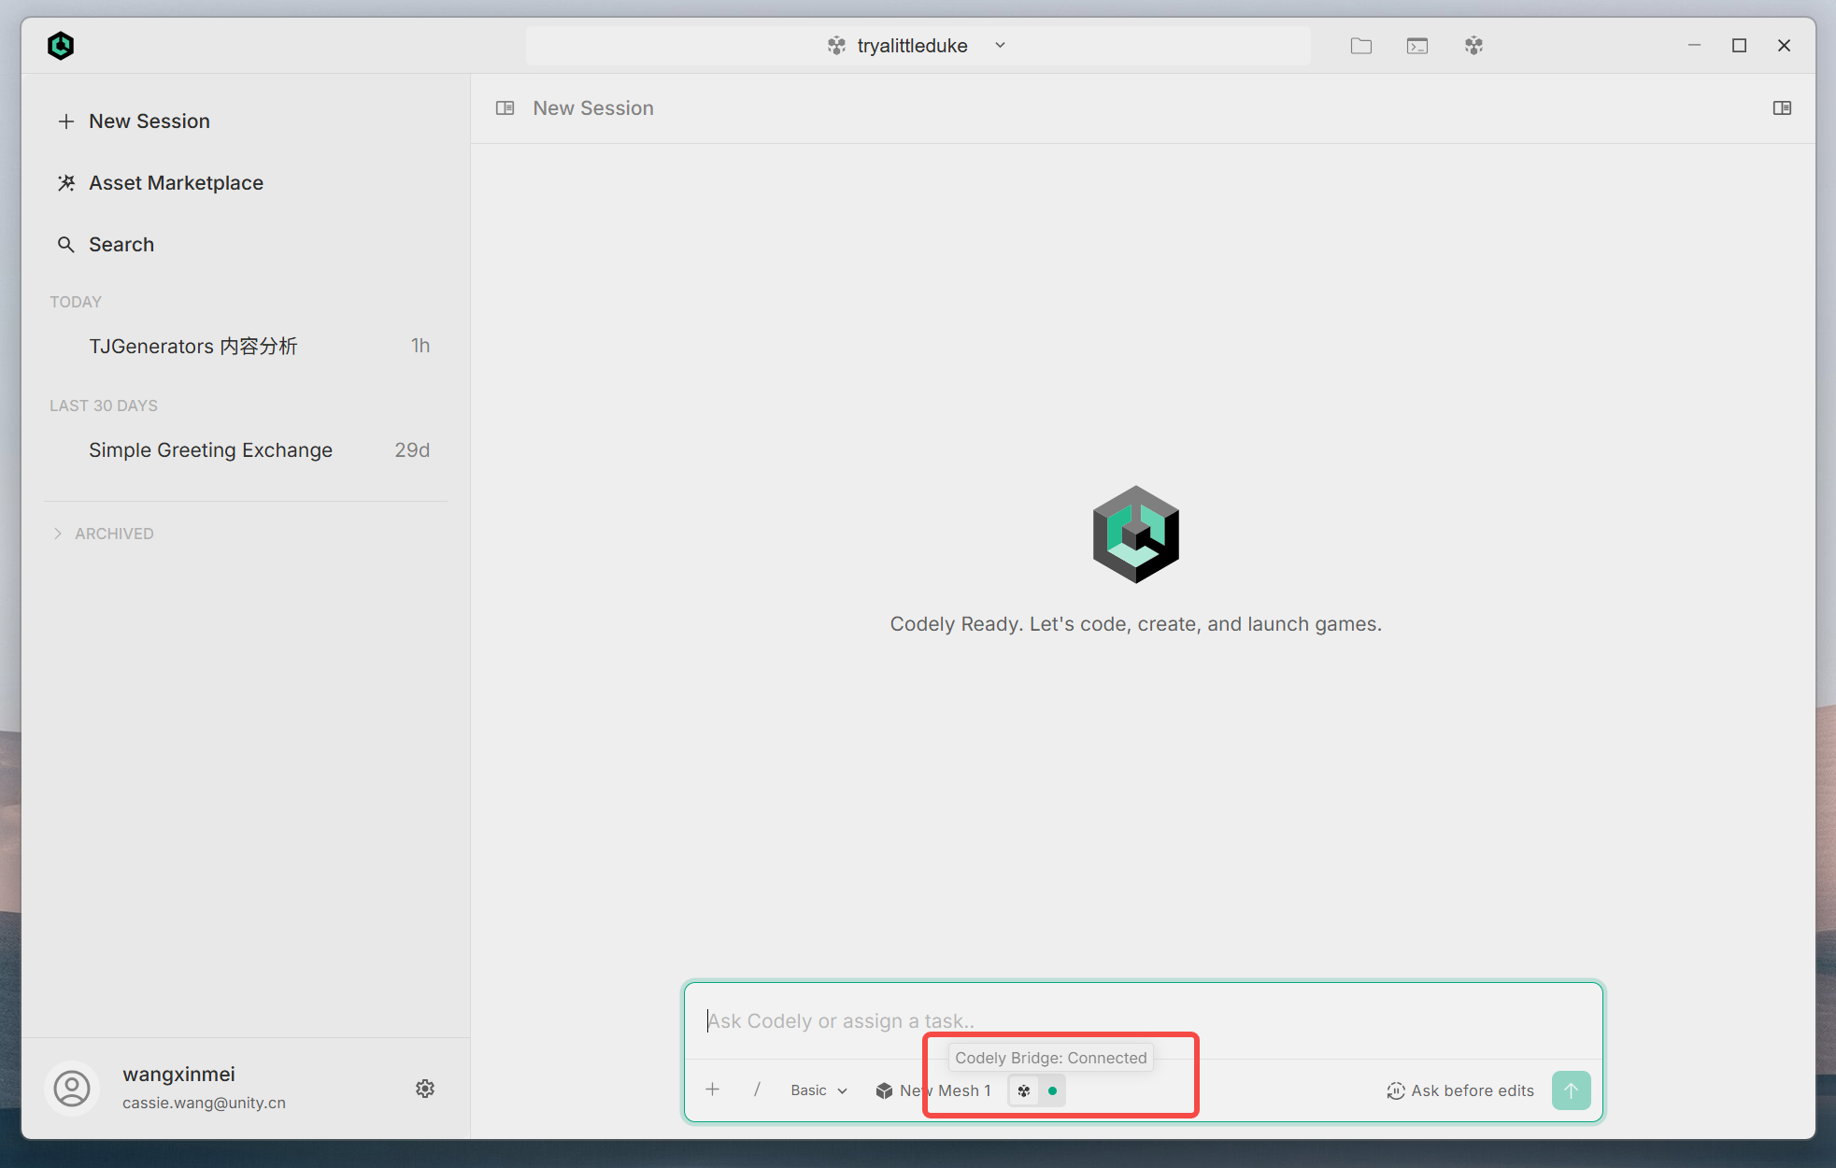1836x1168 pixels.
Task: Click the New Session title in the header
Action: point(593,108)
